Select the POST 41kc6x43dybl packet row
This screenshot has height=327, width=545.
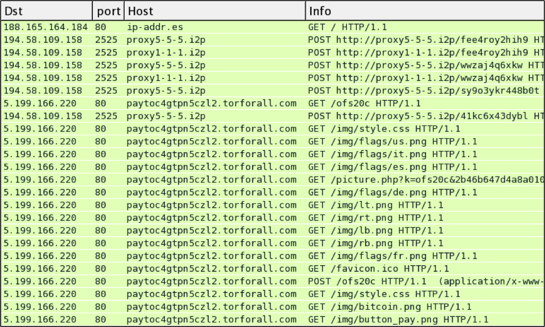[273, 116]
